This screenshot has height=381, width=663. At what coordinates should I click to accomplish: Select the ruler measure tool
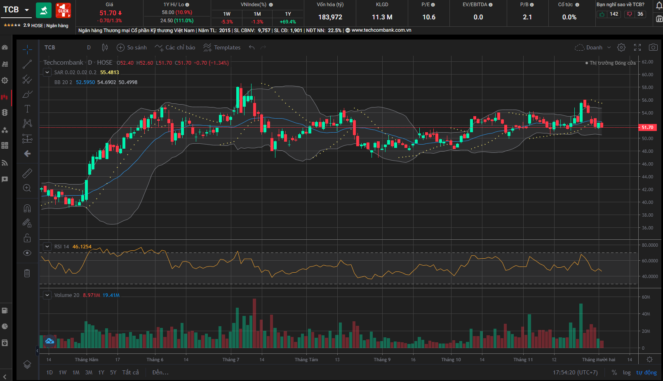tap(27, 173)
